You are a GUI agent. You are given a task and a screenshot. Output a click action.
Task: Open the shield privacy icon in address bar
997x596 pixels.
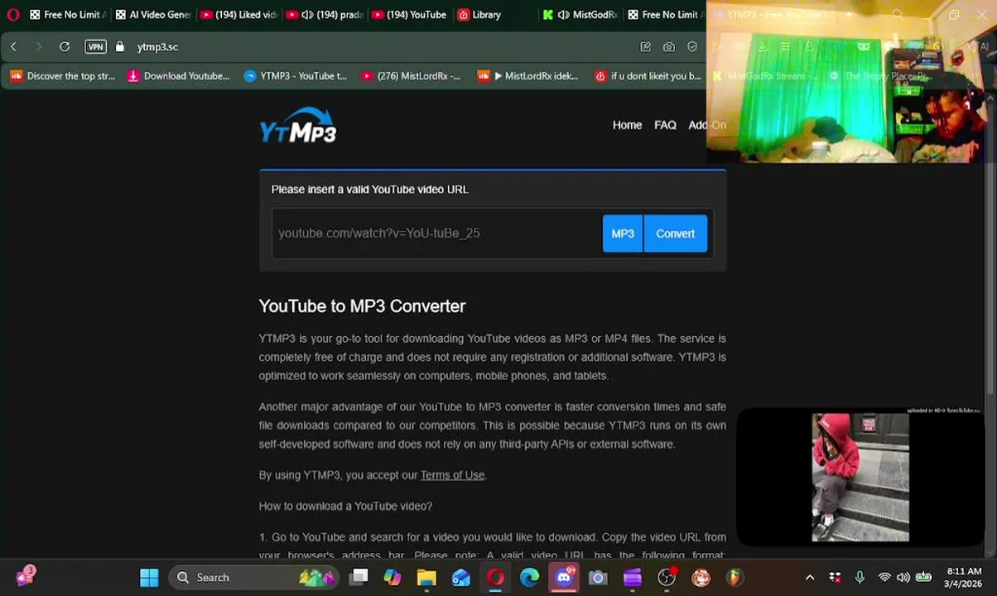(692, 47)
